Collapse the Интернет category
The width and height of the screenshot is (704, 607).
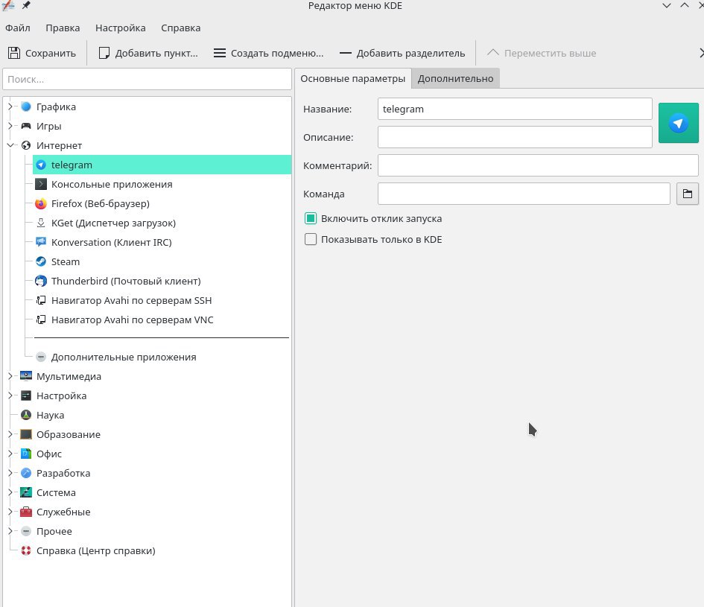[x=10, y=145]
